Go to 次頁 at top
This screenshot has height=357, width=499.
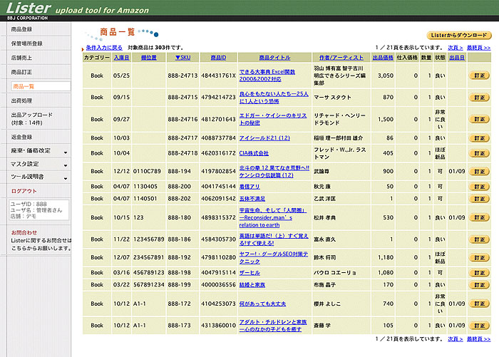click(455, 48)
